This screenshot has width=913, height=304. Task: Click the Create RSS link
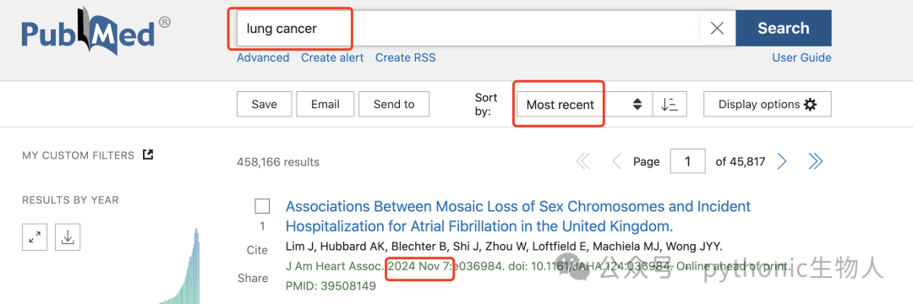[405, 57]
